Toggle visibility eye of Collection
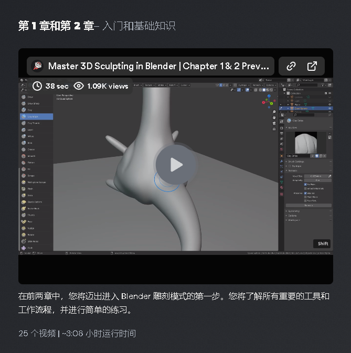This screenshot has height=353, width=351. pyautogui.click(x=329, y=93)
